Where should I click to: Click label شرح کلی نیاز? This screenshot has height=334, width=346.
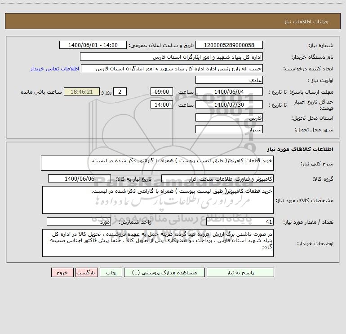pyautogui.click(x=317, y=164)
